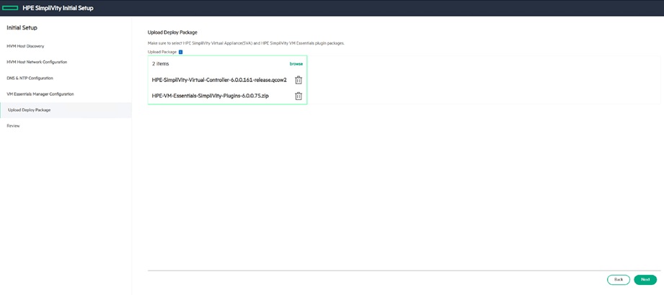
Task: Open HVM Host Network Configuration step
Action: click(37, 62)
